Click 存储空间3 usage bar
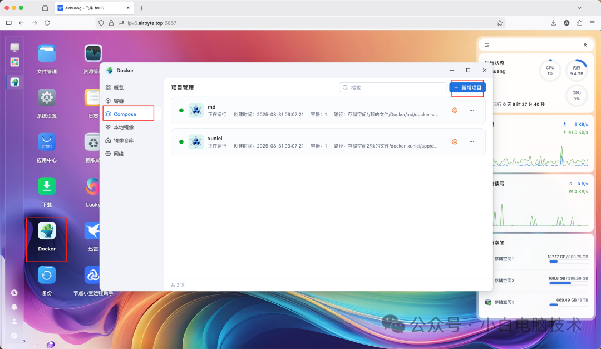 pos(568,305)
